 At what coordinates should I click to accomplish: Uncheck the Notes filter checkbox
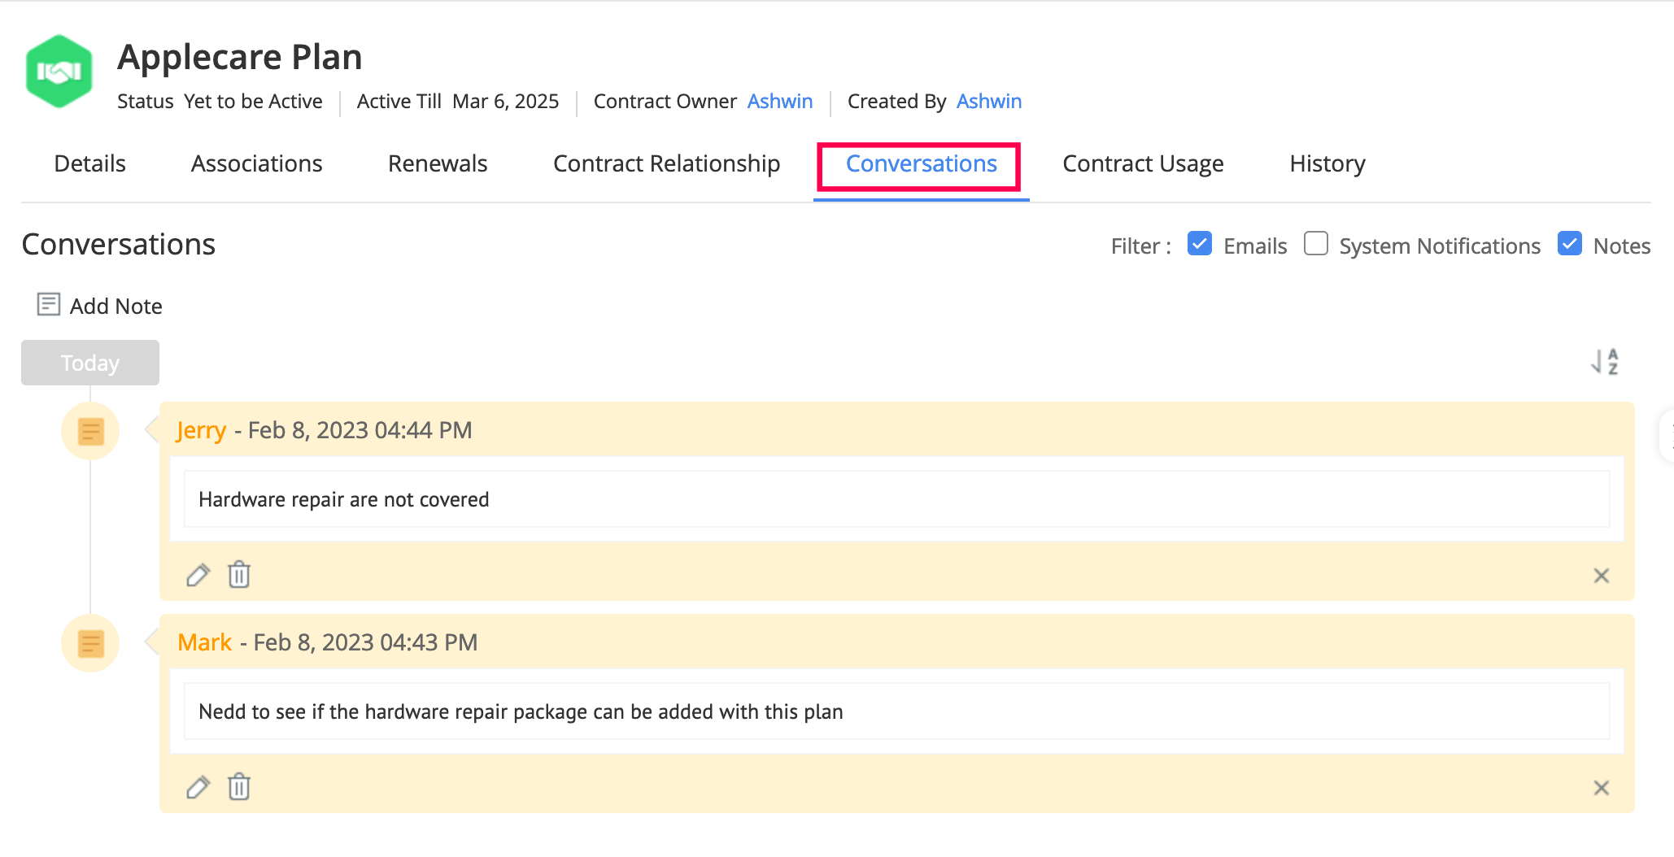click(1569, 244)
